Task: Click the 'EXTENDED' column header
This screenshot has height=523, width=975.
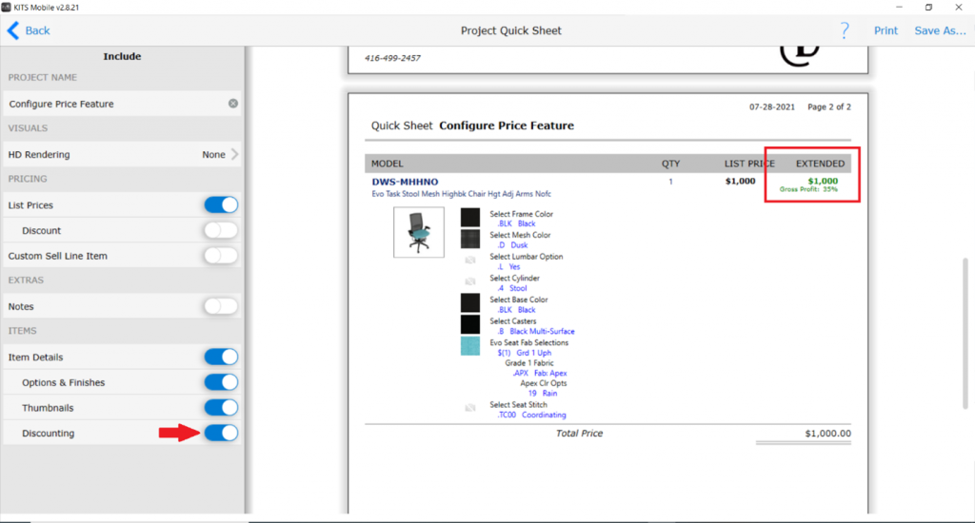Action: [820, 164]
